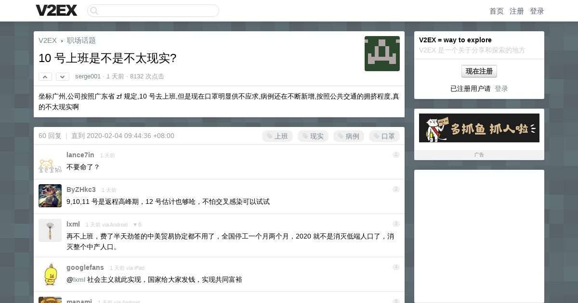Click the topic title 10 号上班是不是不太现实?
The width and height of the screenshot is (578, 303).
coord(107,58)
